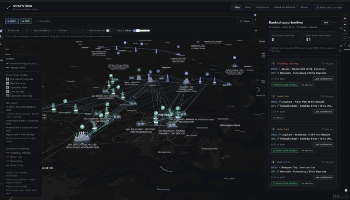Zoom in on the map

[x=345, y=19]
